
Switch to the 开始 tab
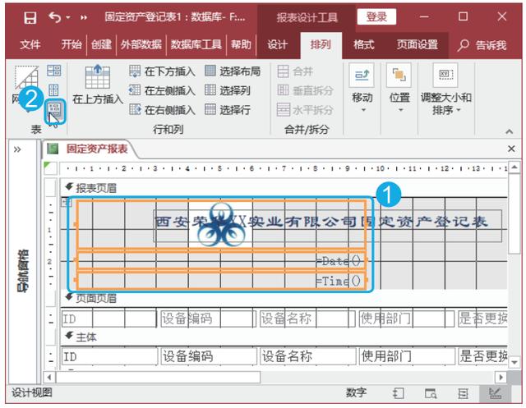(x=72, y=44)
